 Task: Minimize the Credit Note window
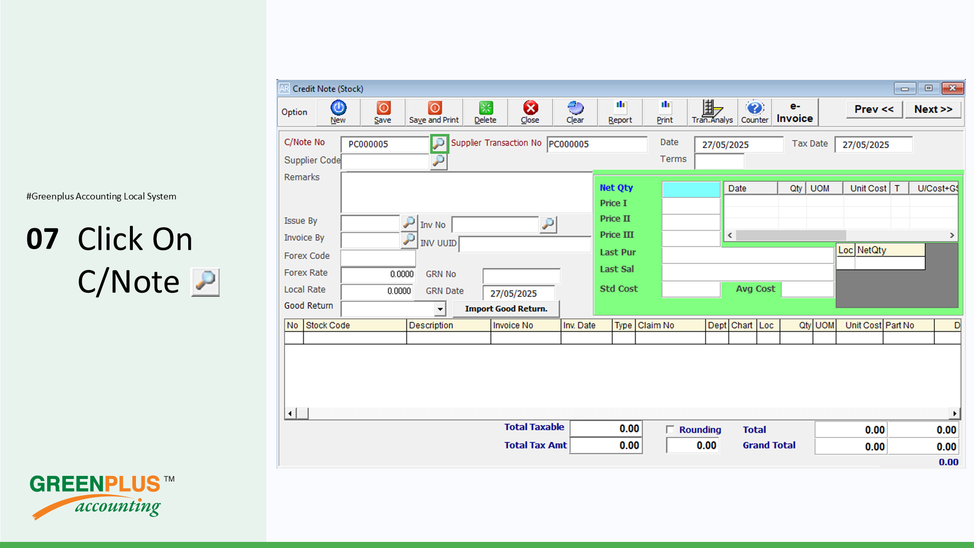[905, 88]
